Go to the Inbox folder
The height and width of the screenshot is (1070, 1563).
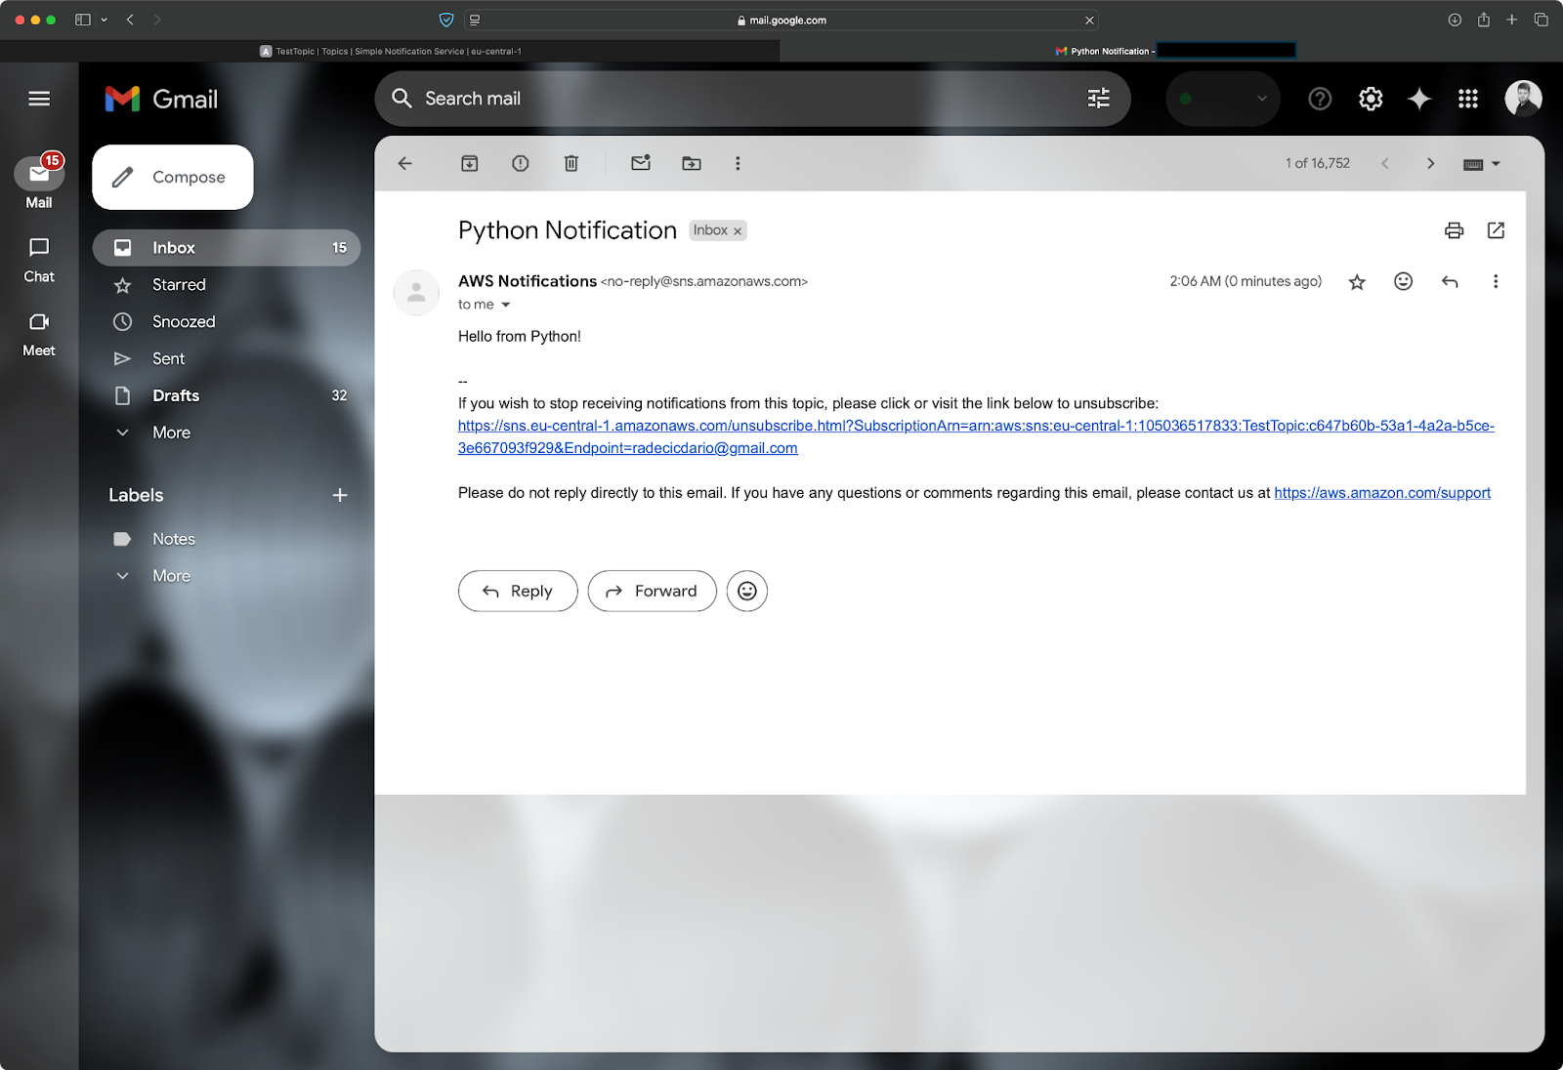227,248
